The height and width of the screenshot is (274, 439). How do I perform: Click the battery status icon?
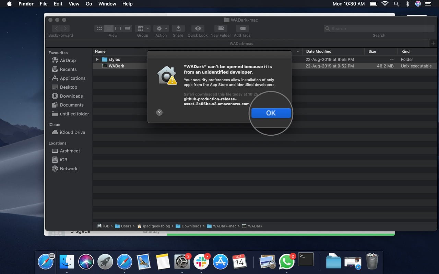point(374,4)
